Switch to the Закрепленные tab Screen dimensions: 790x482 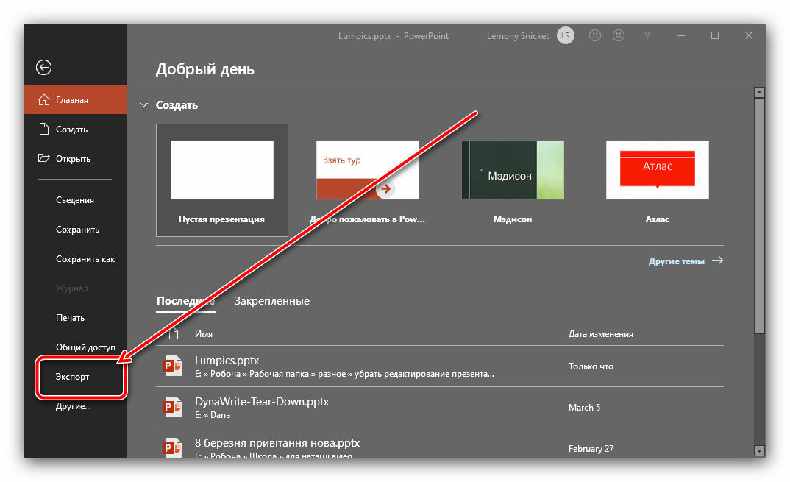[271, 301]
